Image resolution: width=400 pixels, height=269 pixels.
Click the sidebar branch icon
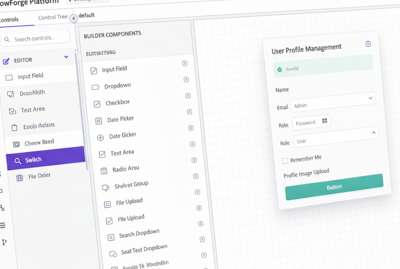click(4, 242)
